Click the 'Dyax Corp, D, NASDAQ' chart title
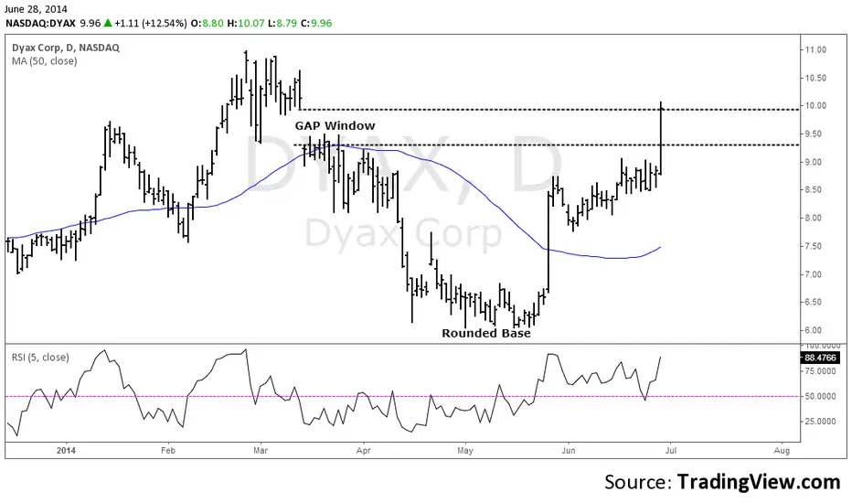Screen dimensions: 852x503 66,48
